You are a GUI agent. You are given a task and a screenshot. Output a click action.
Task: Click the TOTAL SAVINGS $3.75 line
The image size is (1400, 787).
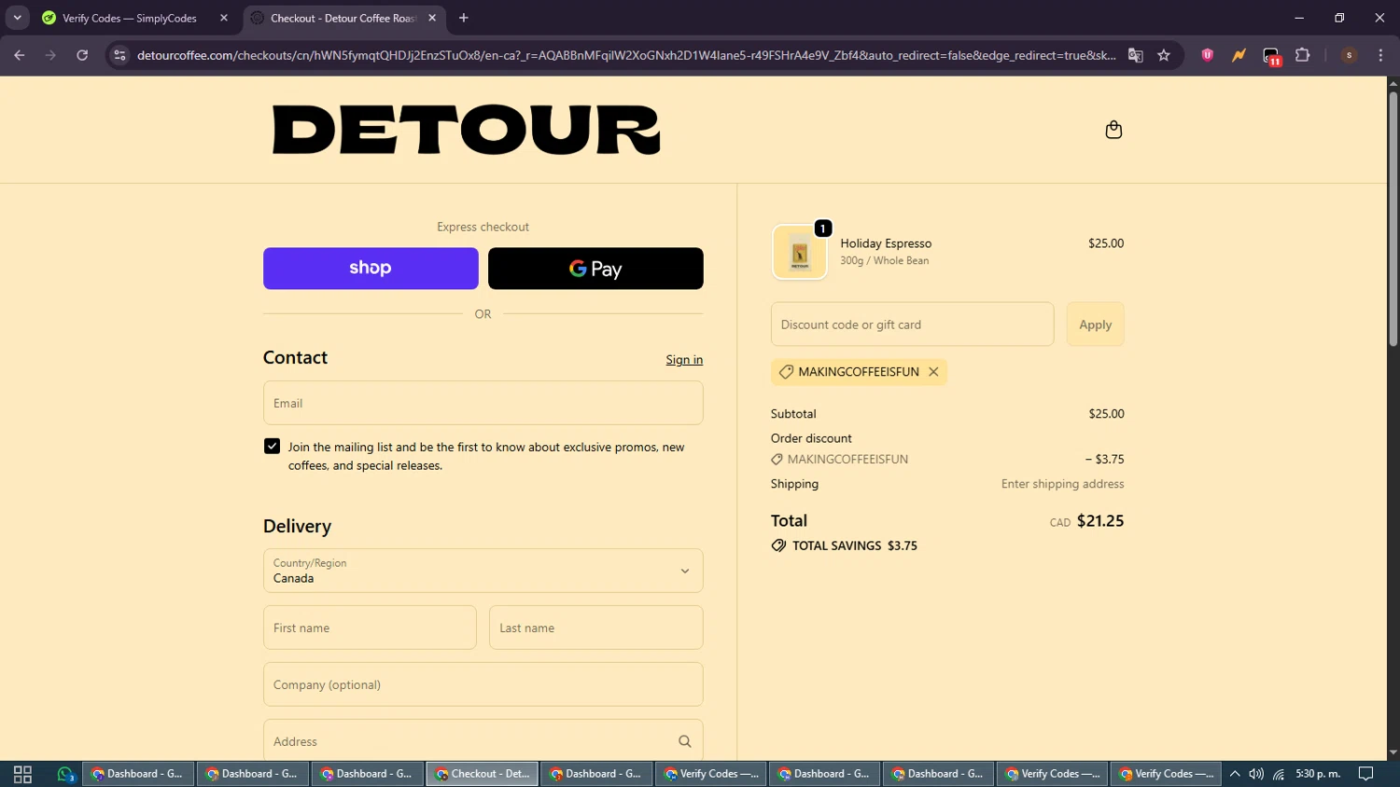pos(845,546)
